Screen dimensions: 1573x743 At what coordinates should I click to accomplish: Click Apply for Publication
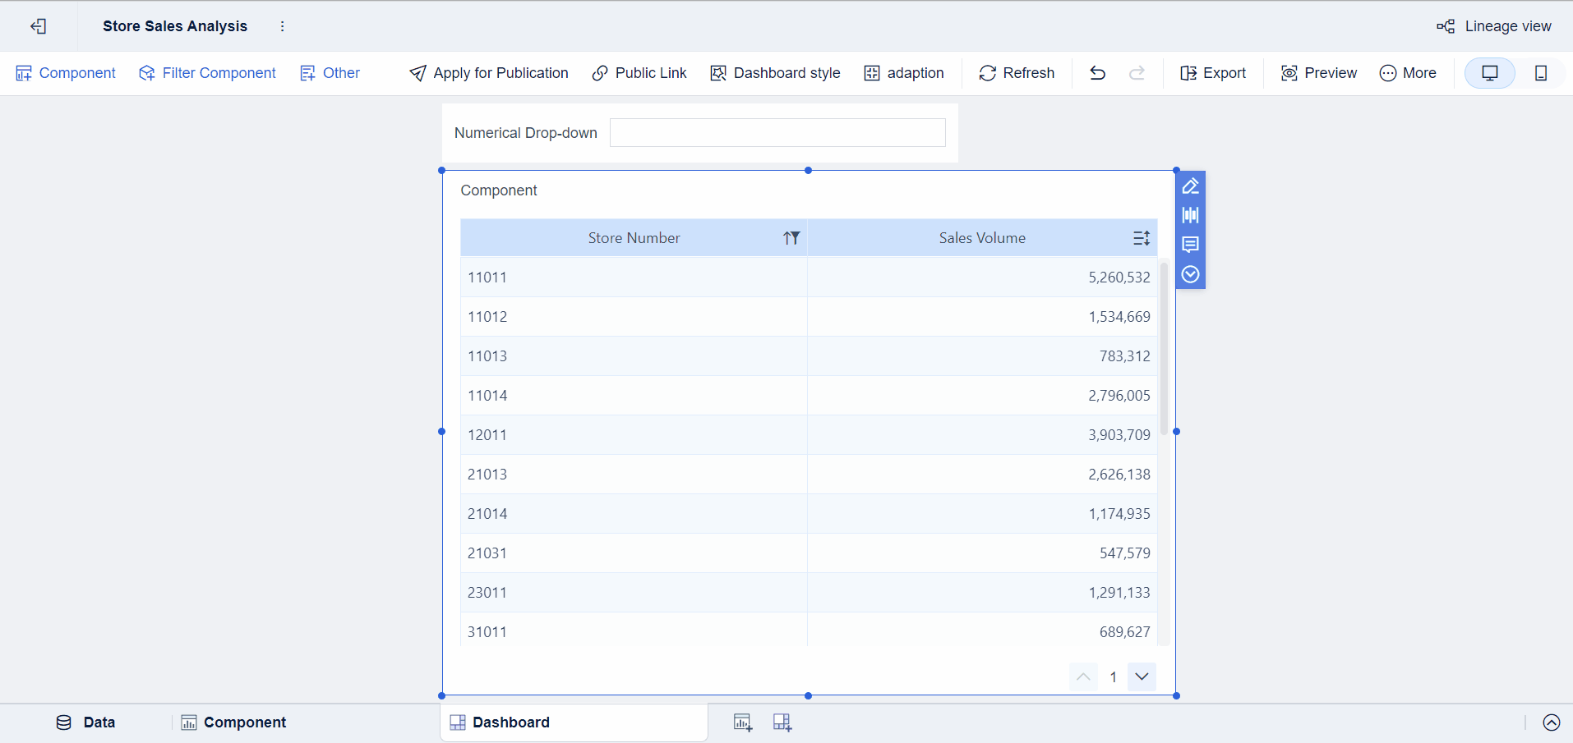[x=487, y=73]
